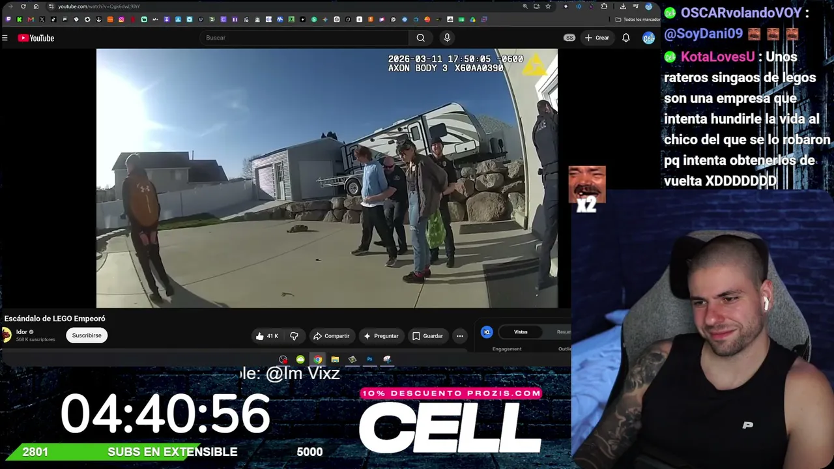Screen dimensions: 834x469
Task: Open the Todos los marcadores folder
Action: click(x=637, y=20)
